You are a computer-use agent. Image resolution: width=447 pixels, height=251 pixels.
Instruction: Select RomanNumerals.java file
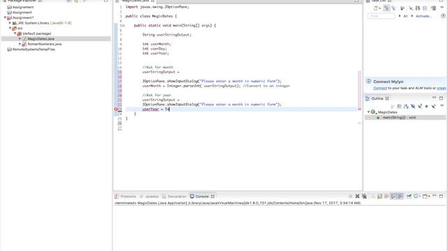coord(45,44)
